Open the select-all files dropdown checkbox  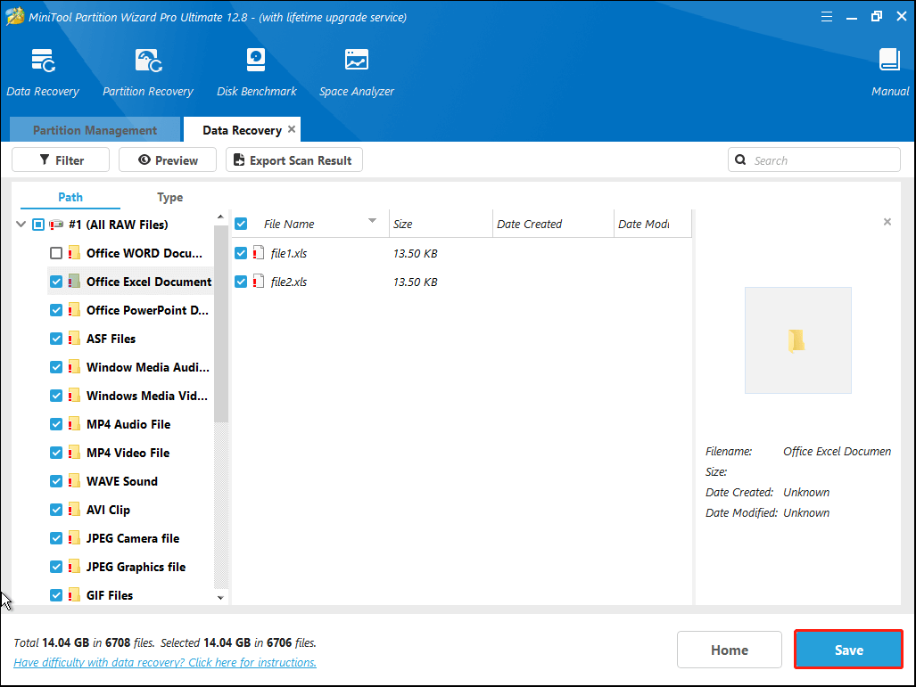click(241, 224)
